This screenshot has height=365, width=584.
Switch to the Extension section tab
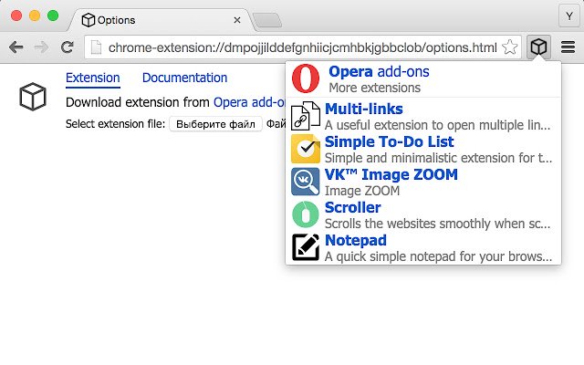(93, 78)
